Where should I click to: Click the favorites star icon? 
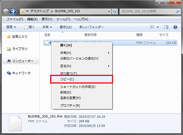[x=9, y=36]
